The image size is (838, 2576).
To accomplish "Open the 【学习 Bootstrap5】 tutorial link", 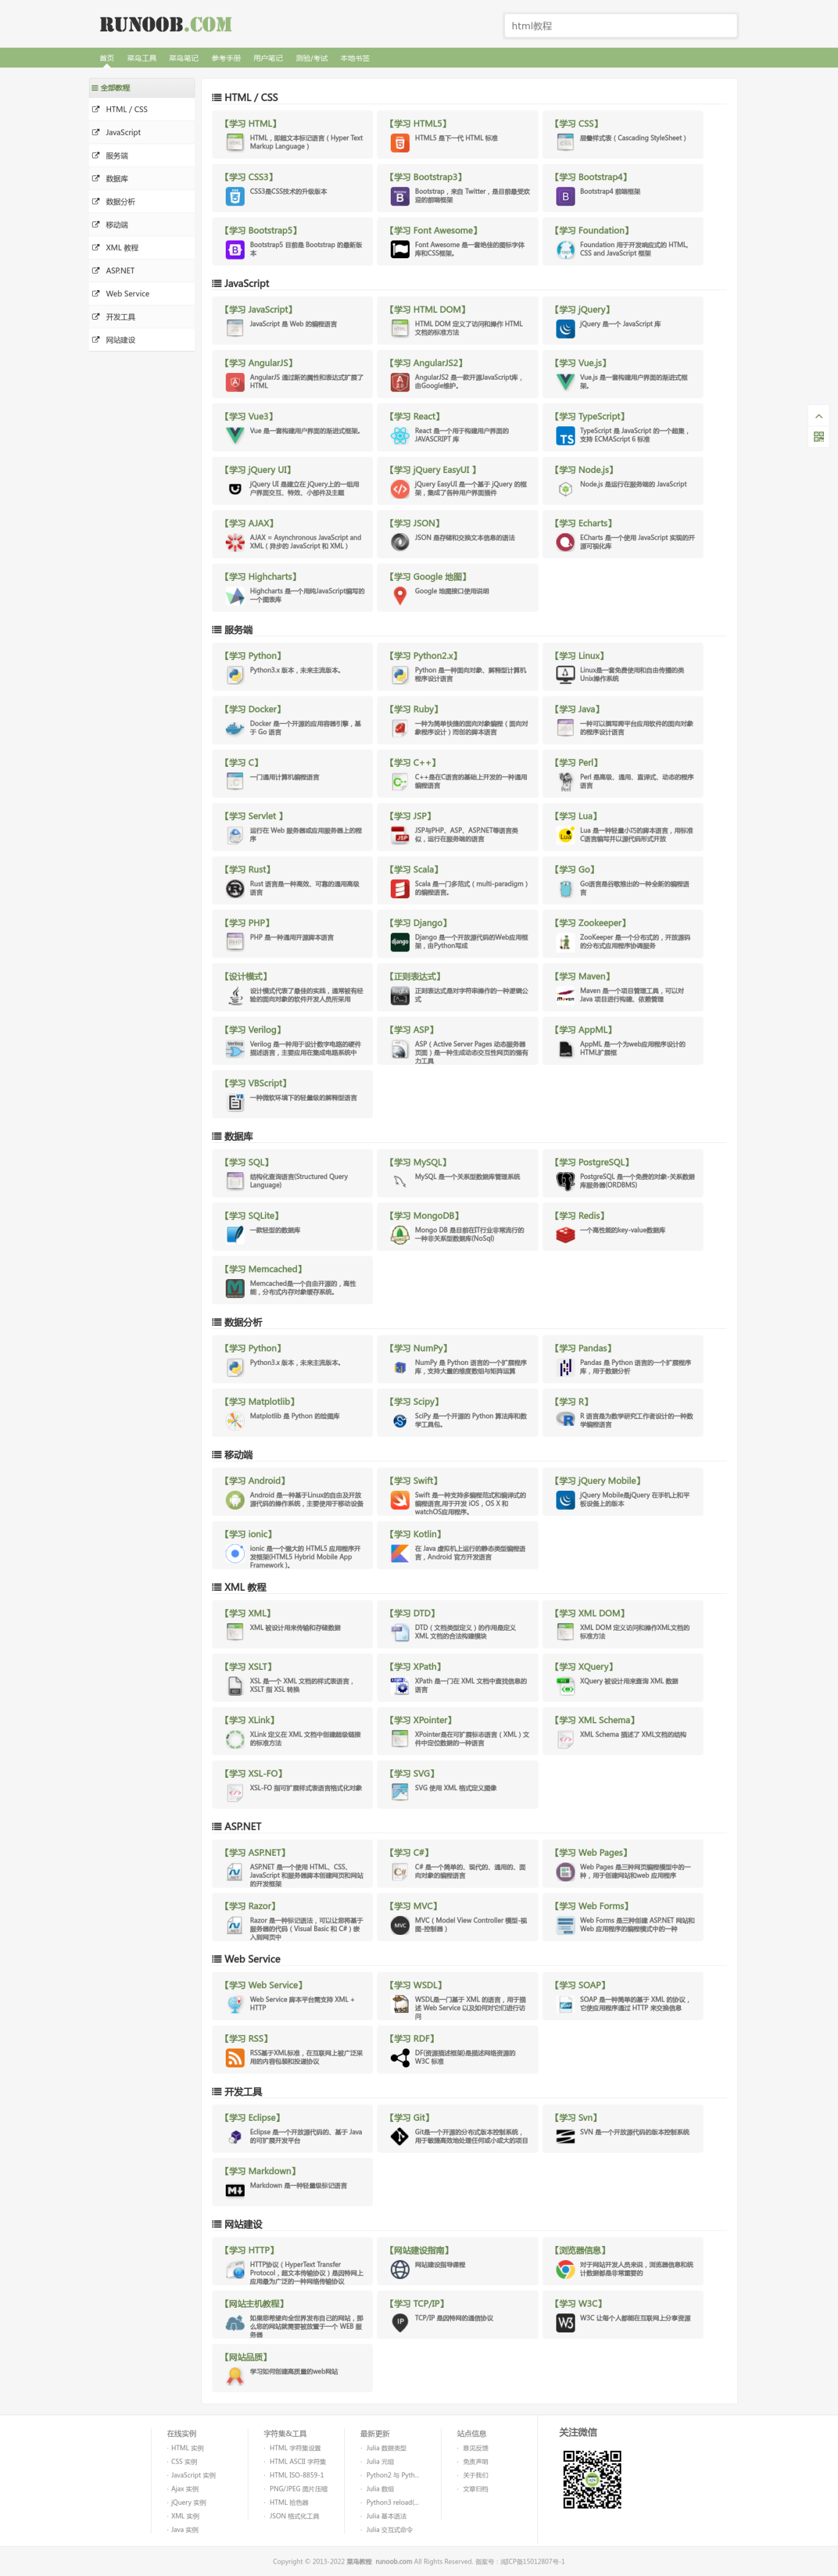I will pyautogui.click(x=261, y=230).
